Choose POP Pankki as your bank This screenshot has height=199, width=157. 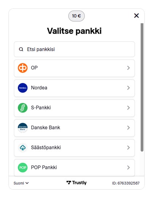74,168
